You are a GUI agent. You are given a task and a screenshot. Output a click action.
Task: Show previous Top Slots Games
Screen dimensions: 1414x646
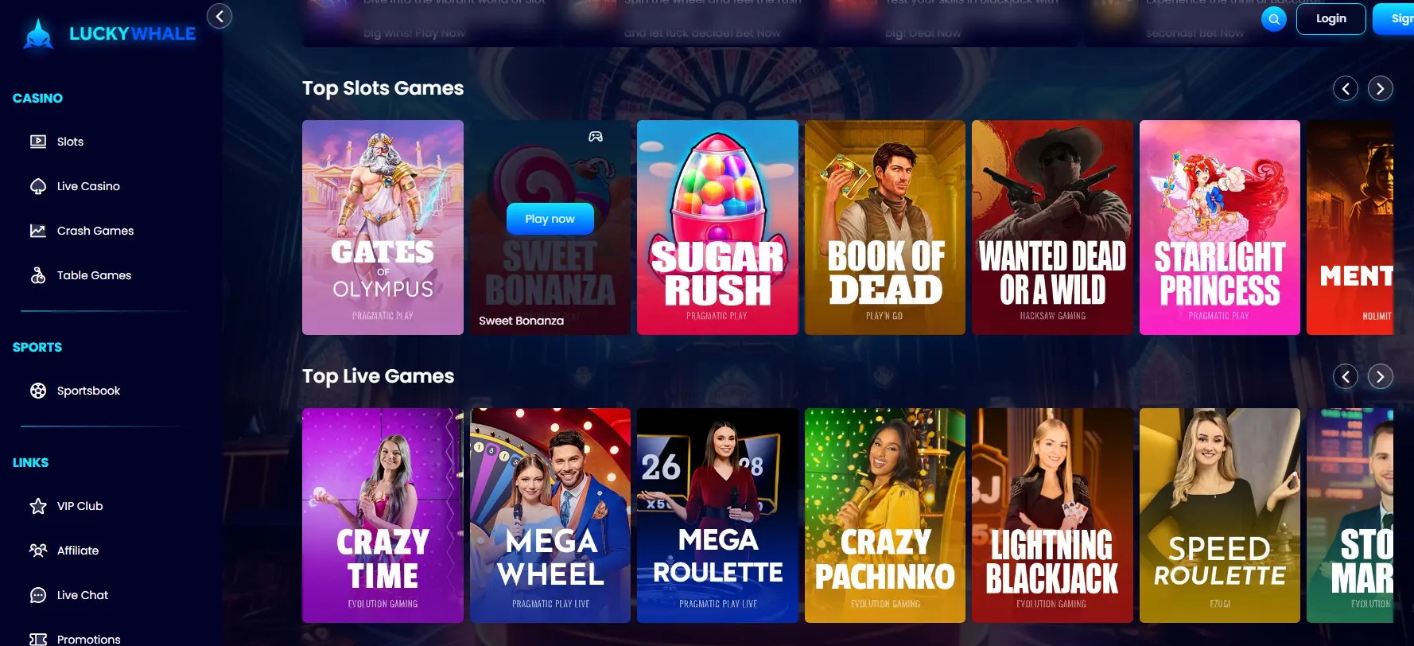1346,88
